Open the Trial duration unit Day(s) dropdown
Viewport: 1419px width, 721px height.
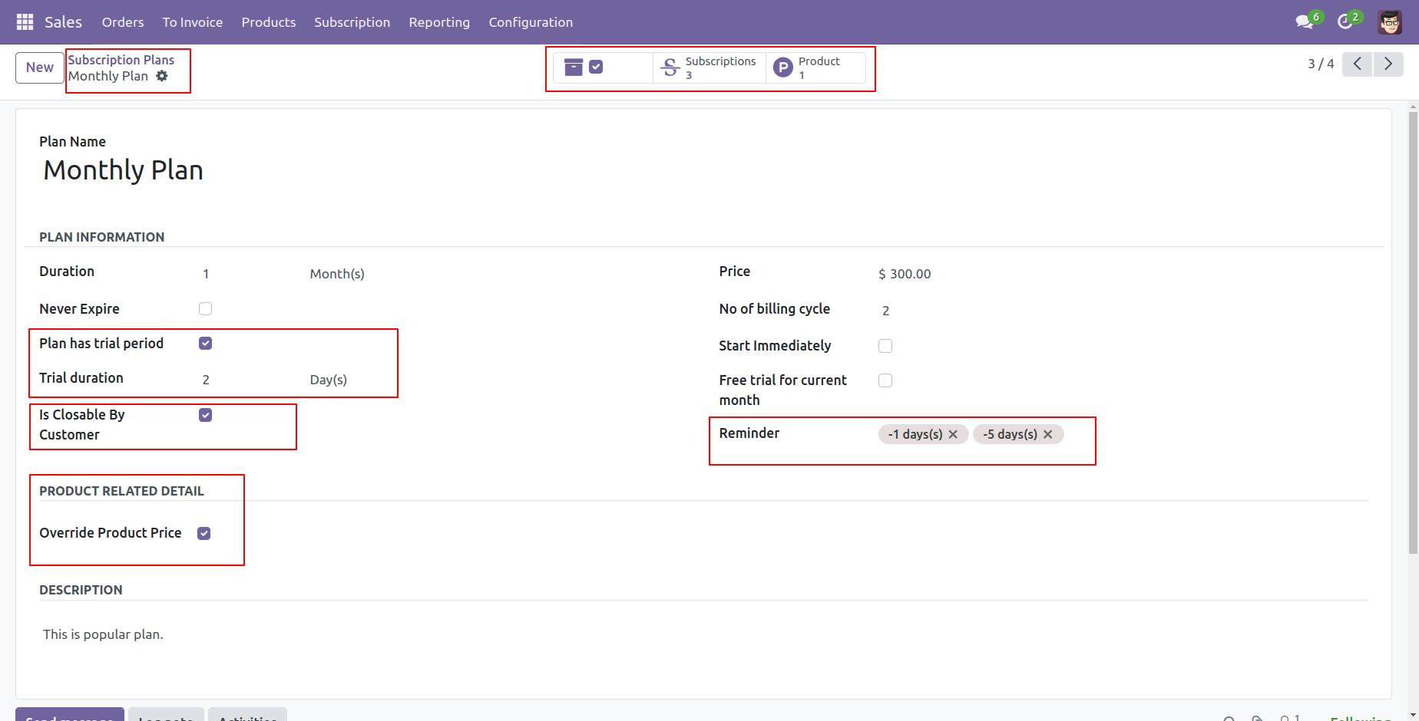329,380
